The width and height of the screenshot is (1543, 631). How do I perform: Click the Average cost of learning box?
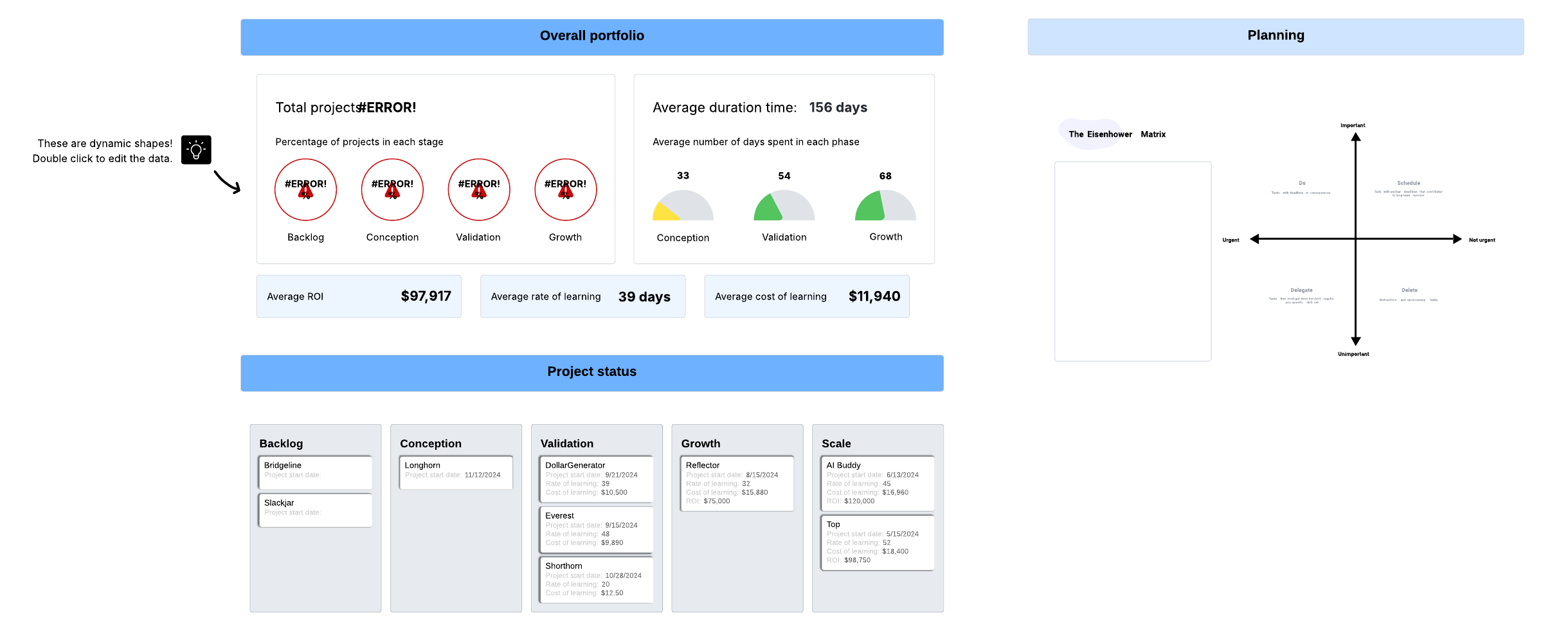tap(806, 296)
